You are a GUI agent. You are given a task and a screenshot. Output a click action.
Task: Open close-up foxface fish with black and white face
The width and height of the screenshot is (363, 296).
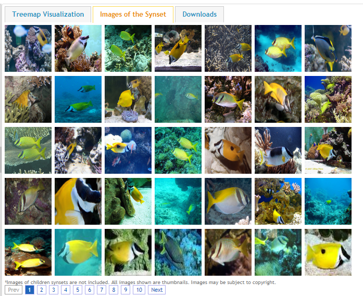pos(78,201)
